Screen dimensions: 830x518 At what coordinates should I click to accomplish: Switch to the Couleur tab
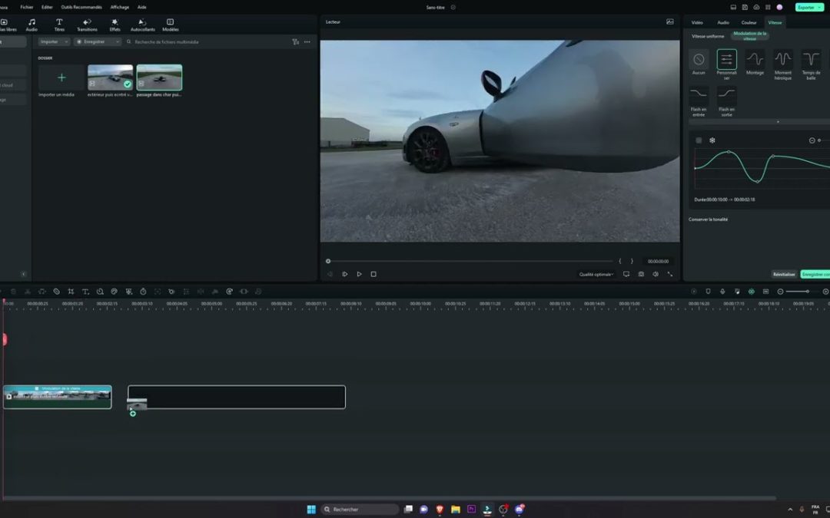click(749, 23)
